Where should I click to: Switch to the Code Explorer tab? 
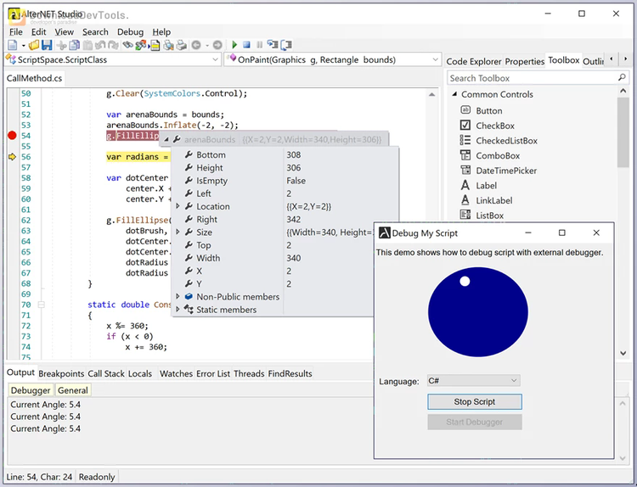pos(473,61)
